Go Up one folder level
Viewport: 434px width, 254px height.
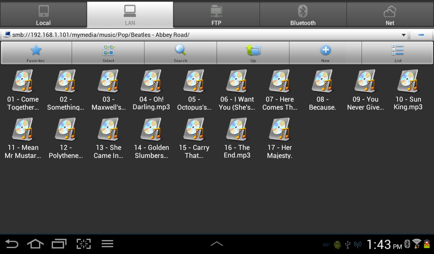tap(253, 53)
